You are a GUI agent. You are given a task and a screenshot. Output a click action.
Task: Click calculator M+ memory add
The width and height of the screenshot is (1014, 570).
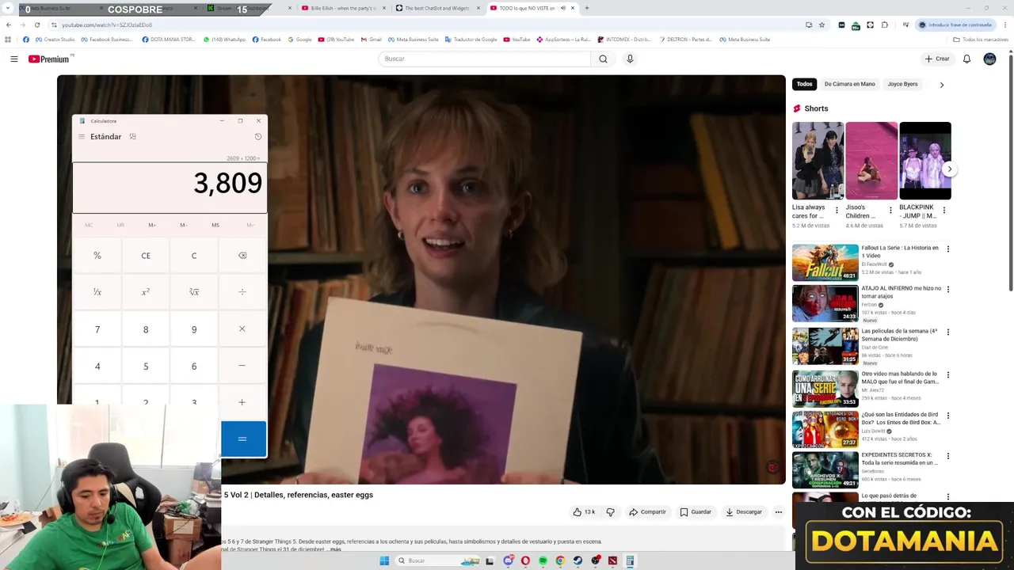152,225
